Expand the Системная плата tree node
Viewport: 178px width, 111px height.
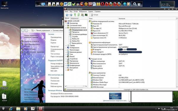(66, 25)
